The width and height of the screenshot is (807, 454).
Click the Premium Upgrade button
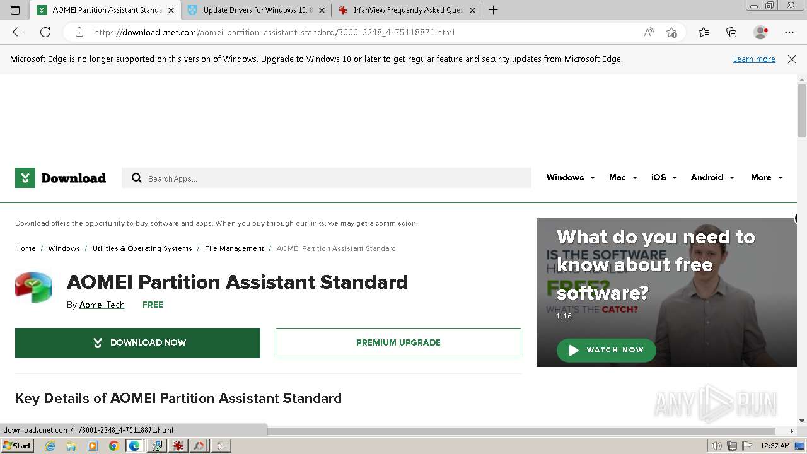coord(398,343)
